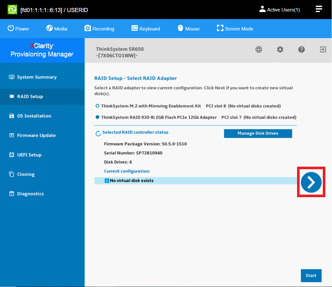This screenshot has height=287, width=332.
Task: Select ThinkSystem M.2 Mirroring Enablement Kit adapter
Action: click(x=98, y=106)
